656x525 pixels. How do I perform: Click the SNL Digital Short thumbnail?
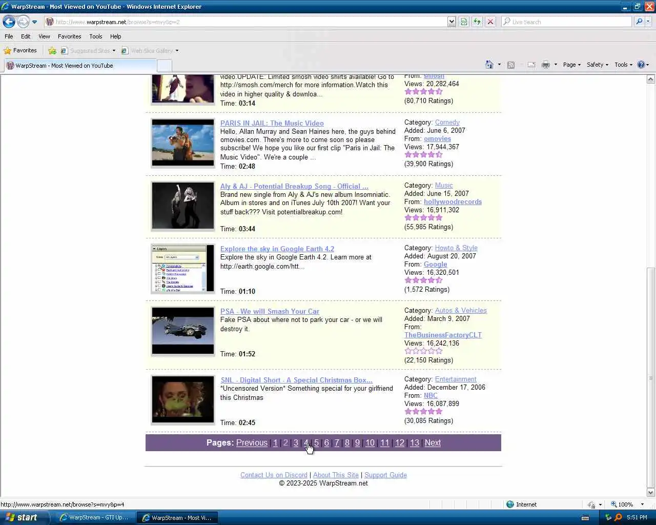[183, 400]
